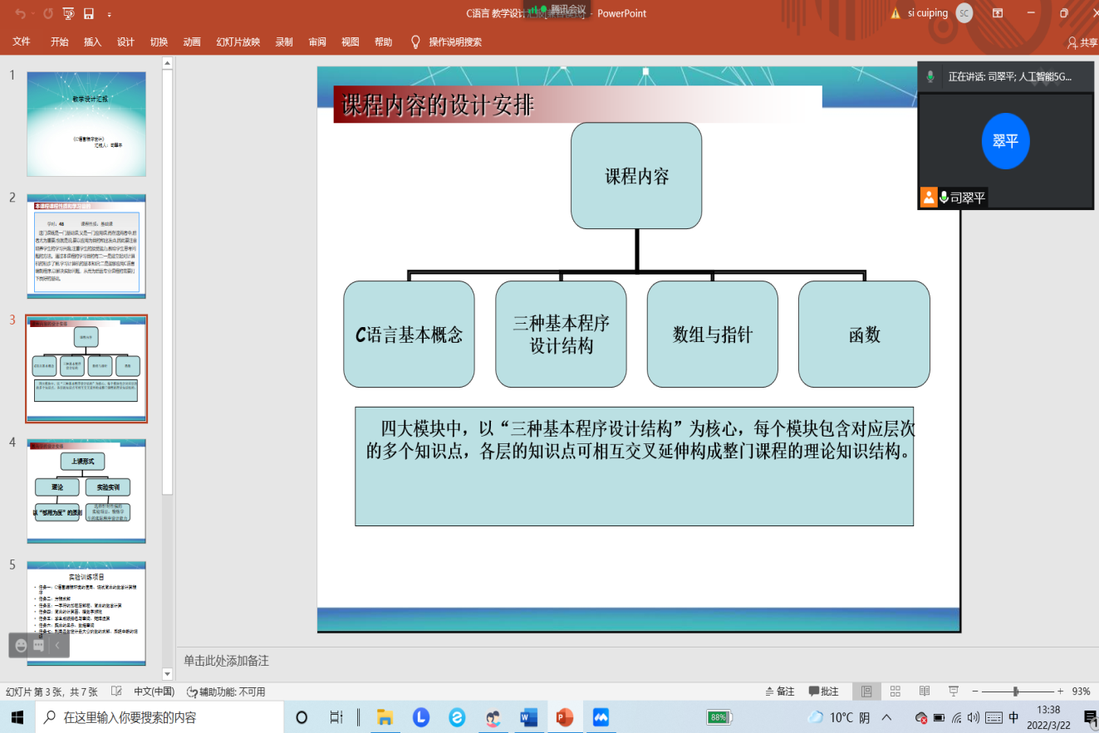Open the emoji reaction icon in floating bar
Screen dimensions: 1099x733
pos(21,646)
